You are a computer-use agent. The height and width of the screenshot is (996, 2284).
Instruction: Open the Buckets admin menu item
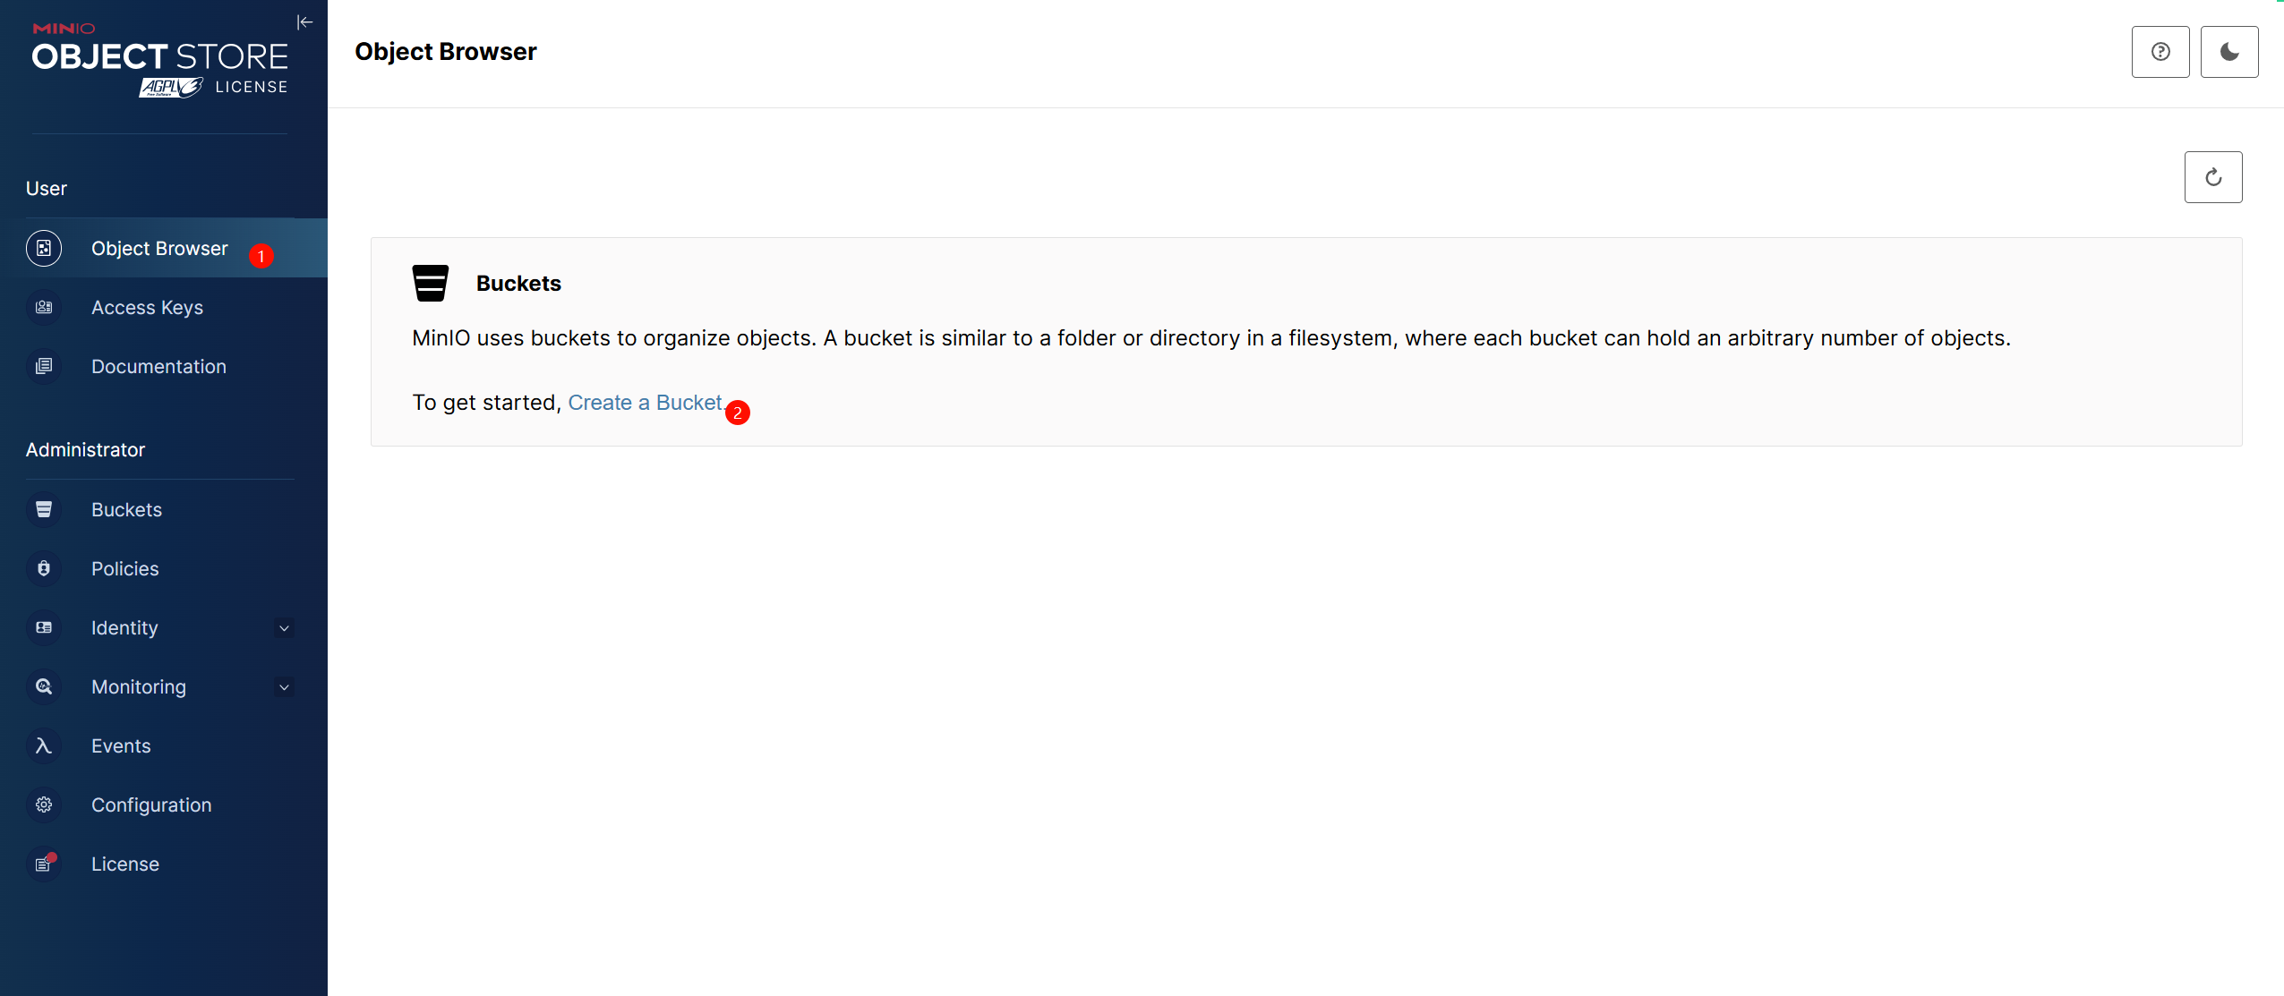126,510
